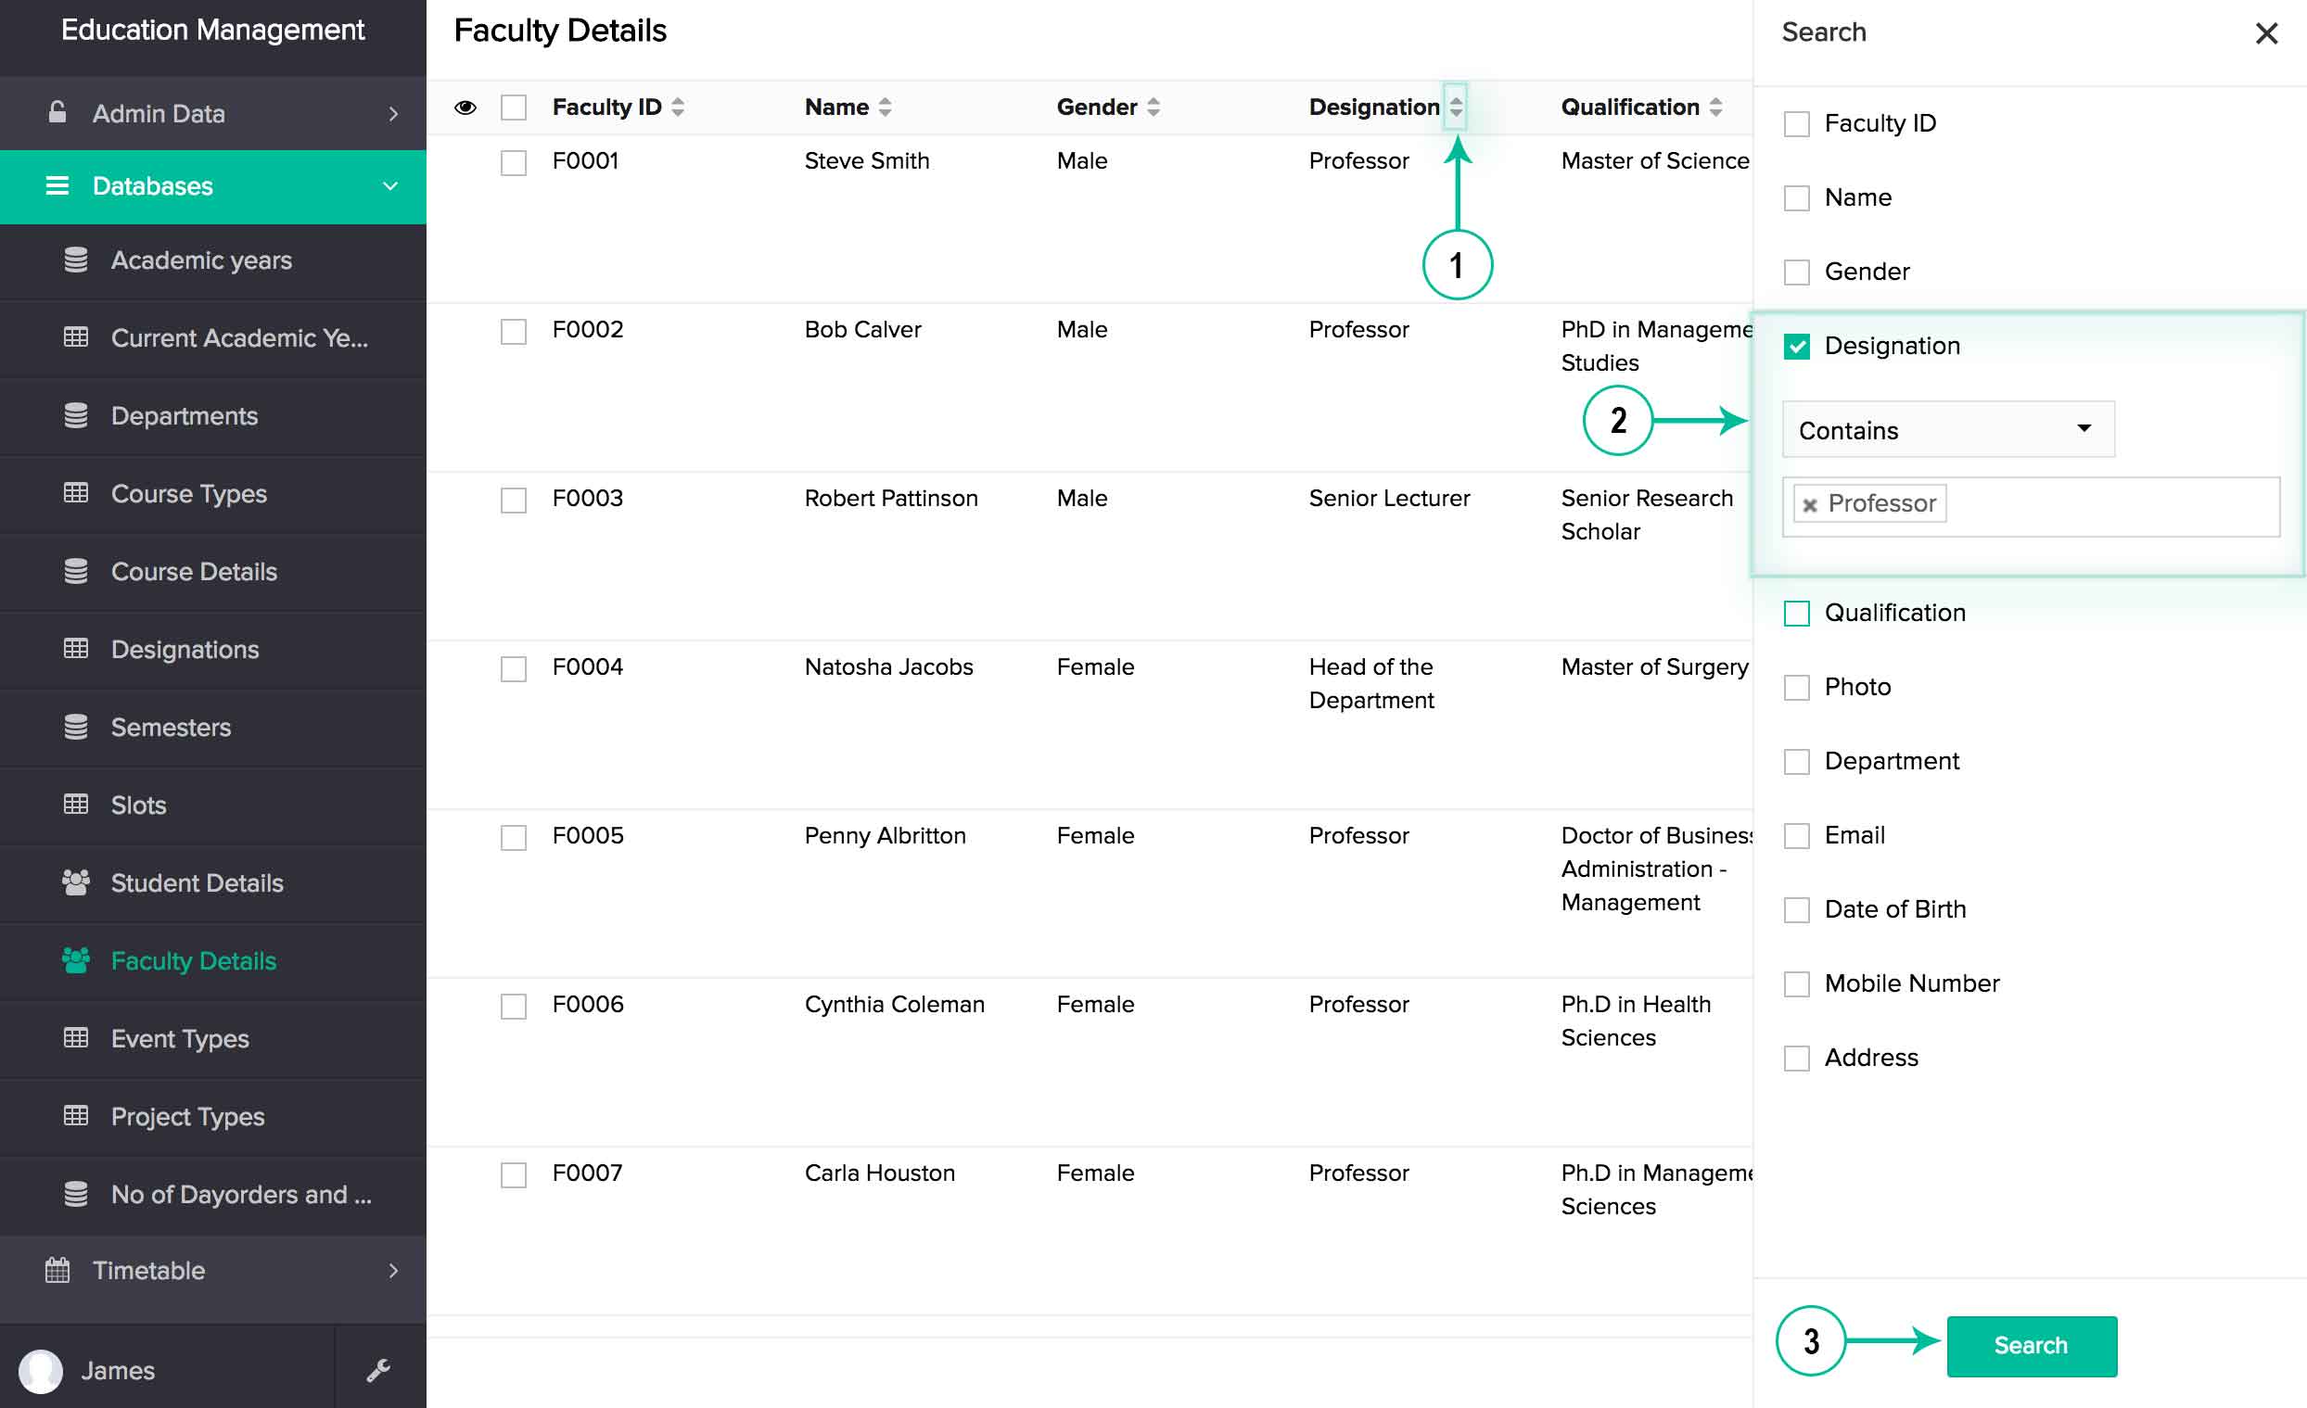
Task: Uncheck the Designation search checkbox
Action: 1797,347
